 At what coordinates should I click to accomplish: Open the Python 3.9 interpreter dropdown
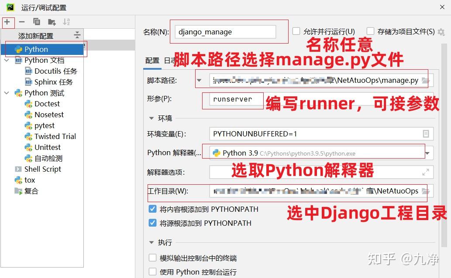coord(427,153)
